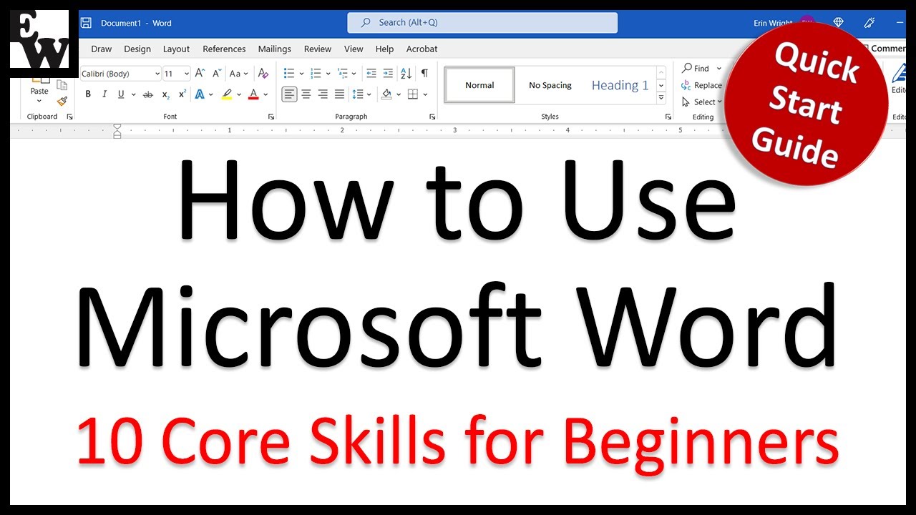The height and width of the screenshot is (515, 916).
Task: Open the Design tab
Action: (x=137, y=49)
